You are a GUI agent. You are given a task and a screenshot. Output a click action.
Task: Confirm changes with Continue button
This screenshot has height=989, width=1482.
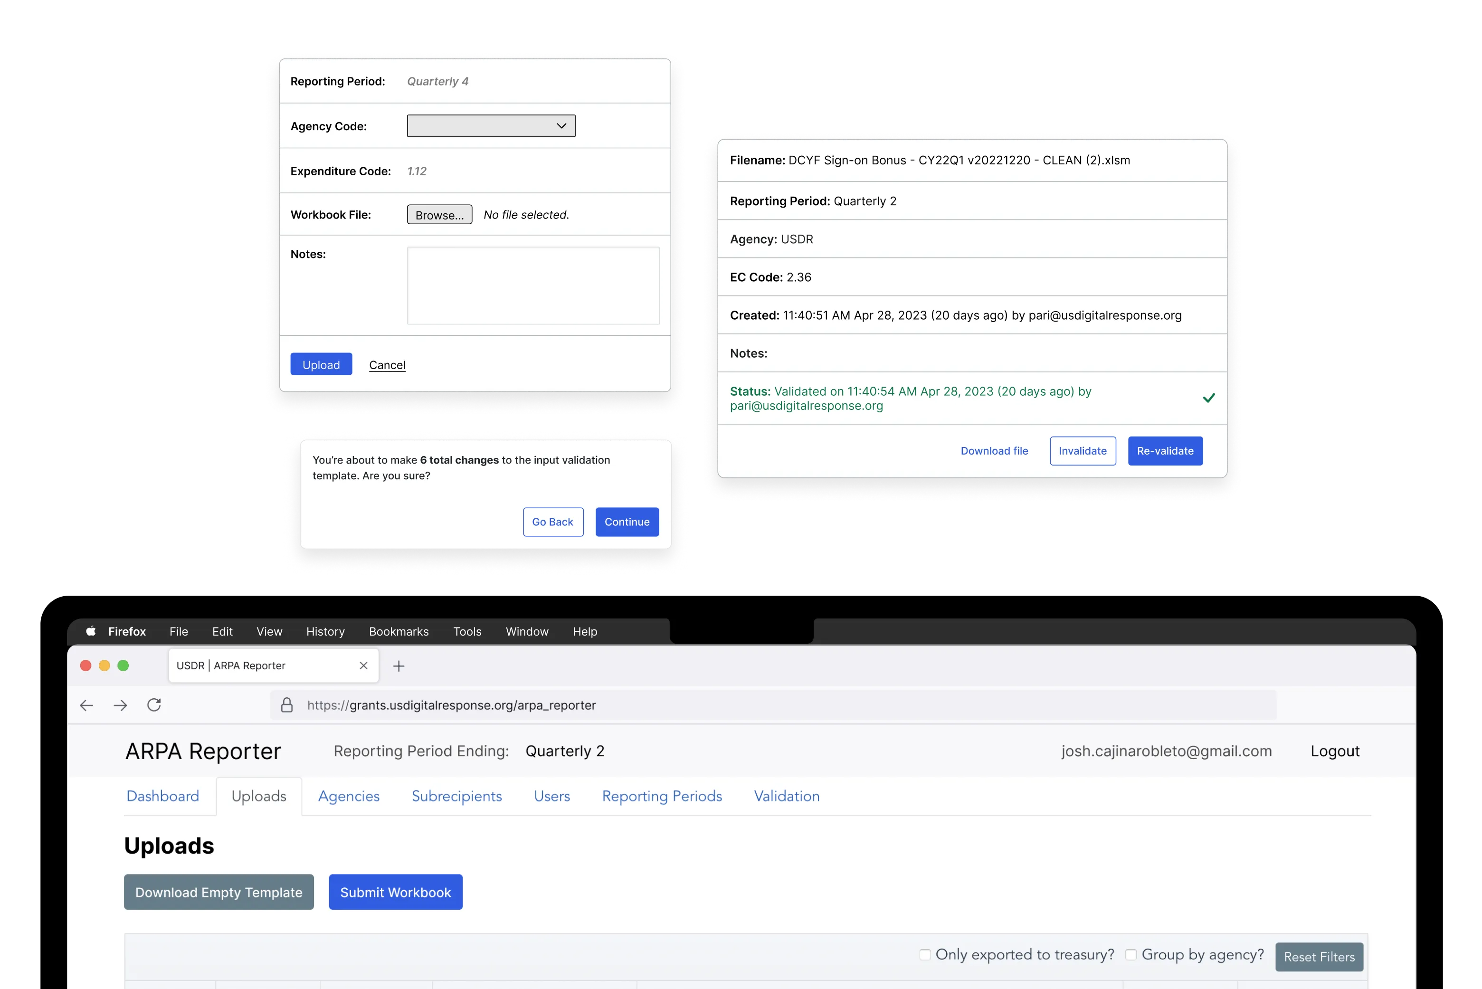click(x=627, y=522)
